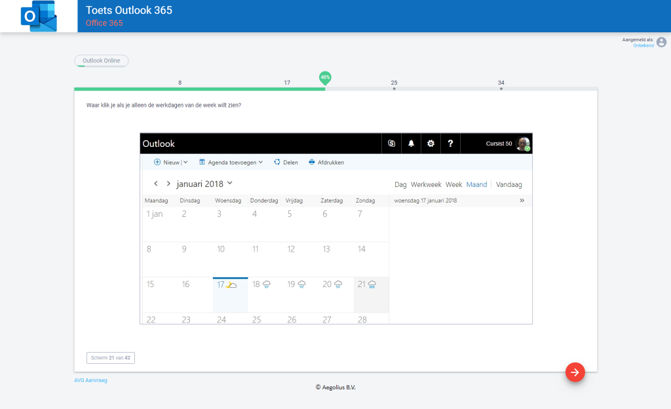Collapse the day pane double-chevron
The width and height of the screenshot is (671, 409).
(522, 200)
